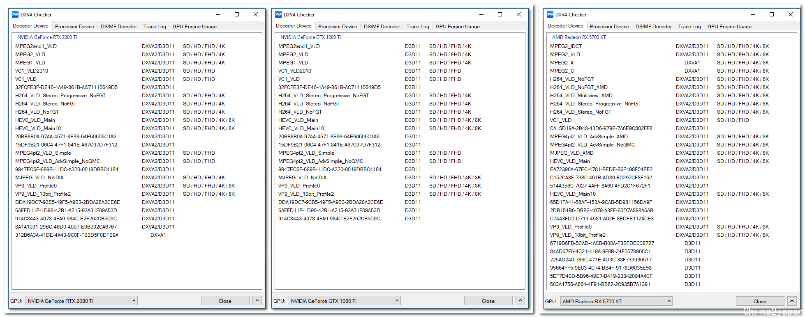Switch to Processor Device tab in RTX 2080 Ti window
Viewport: 805px width, 318px height.
(74, 26)
